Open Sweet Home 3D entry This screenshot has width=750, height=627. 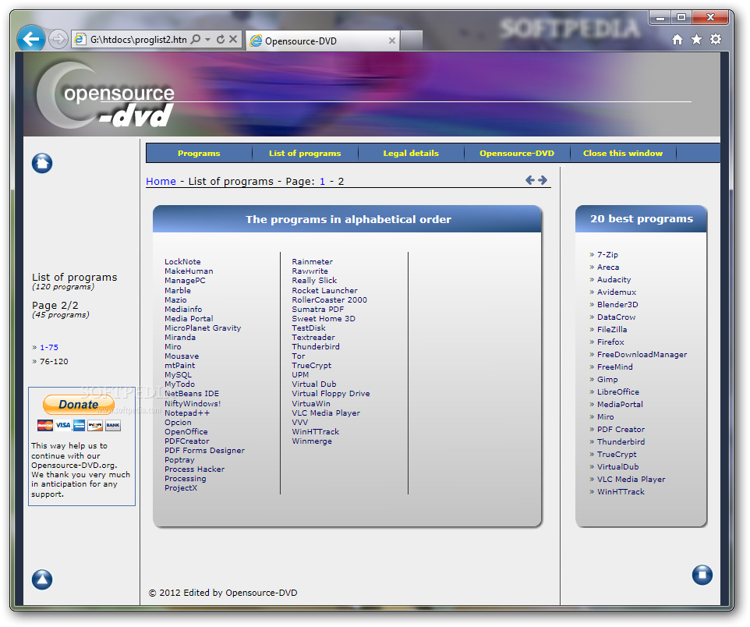coord(324,319)
